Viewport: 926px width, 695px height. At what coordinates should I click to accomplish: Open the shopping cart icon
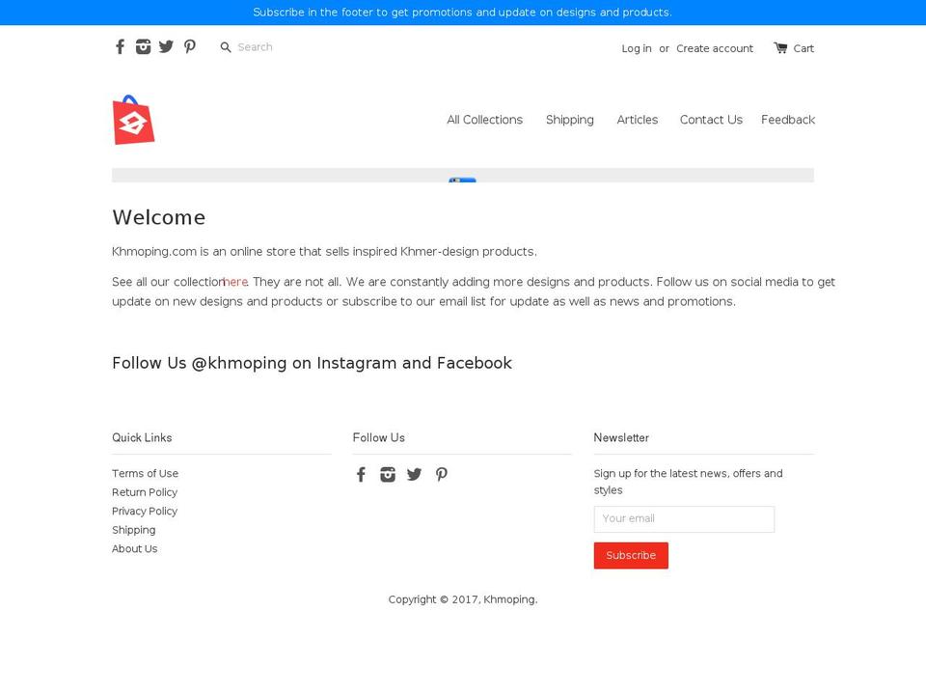779,48
